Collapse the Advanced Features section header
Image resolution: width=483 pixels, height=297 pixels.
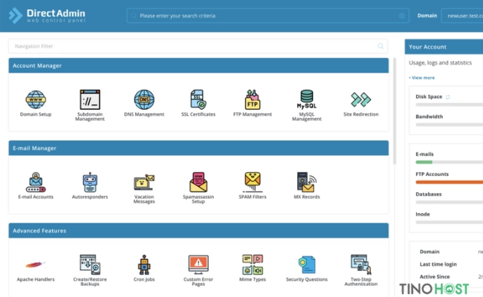[x=198, y=230]
